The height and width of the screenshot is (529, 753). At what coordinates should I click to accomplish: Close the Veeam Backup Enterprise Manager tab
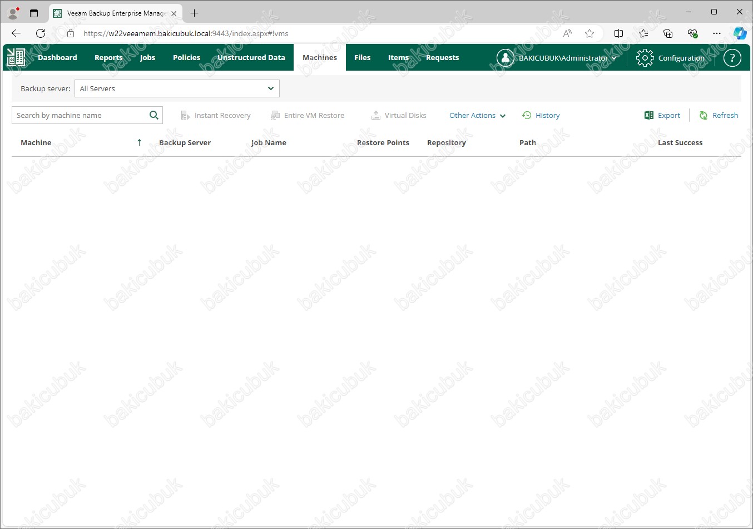click(174, 13)
